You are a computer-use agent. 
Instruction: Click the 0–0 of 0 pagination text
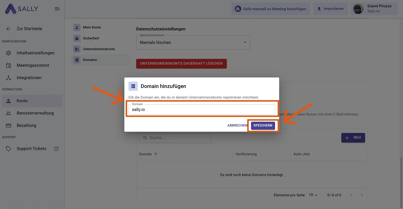click(x=334, y=195)
